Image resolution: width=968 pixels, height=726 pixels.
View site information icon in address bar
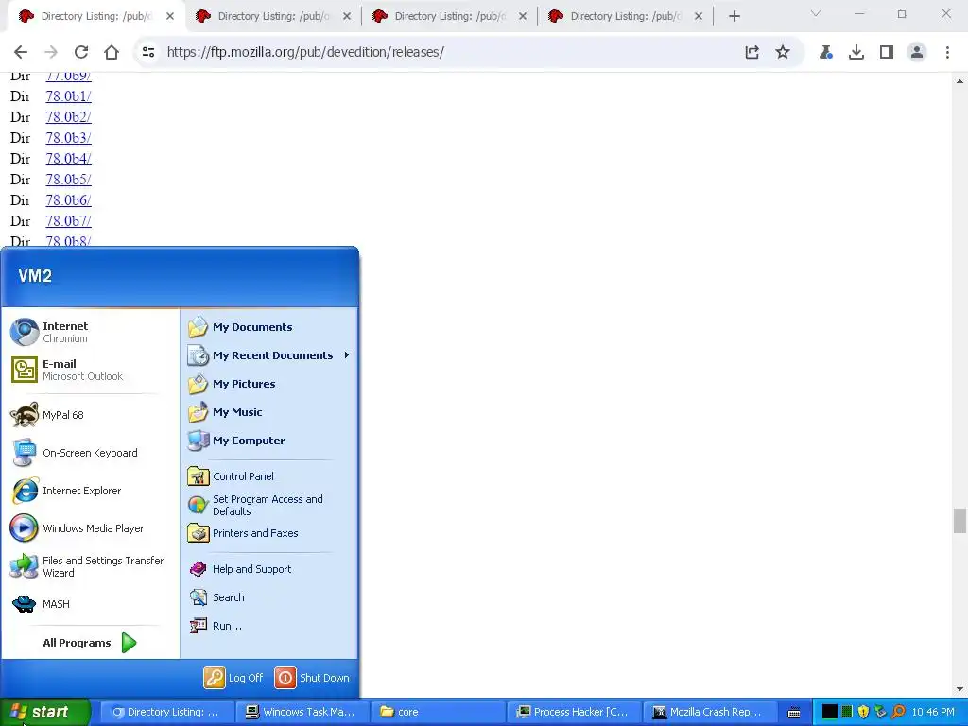click(148, 52)
